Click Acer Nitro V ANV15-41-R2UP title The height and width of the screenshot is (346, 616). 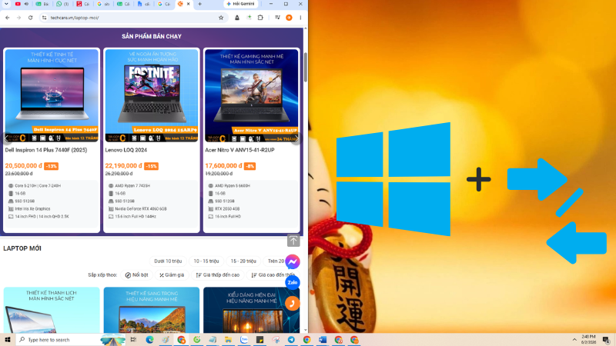[x=239, y=150]
